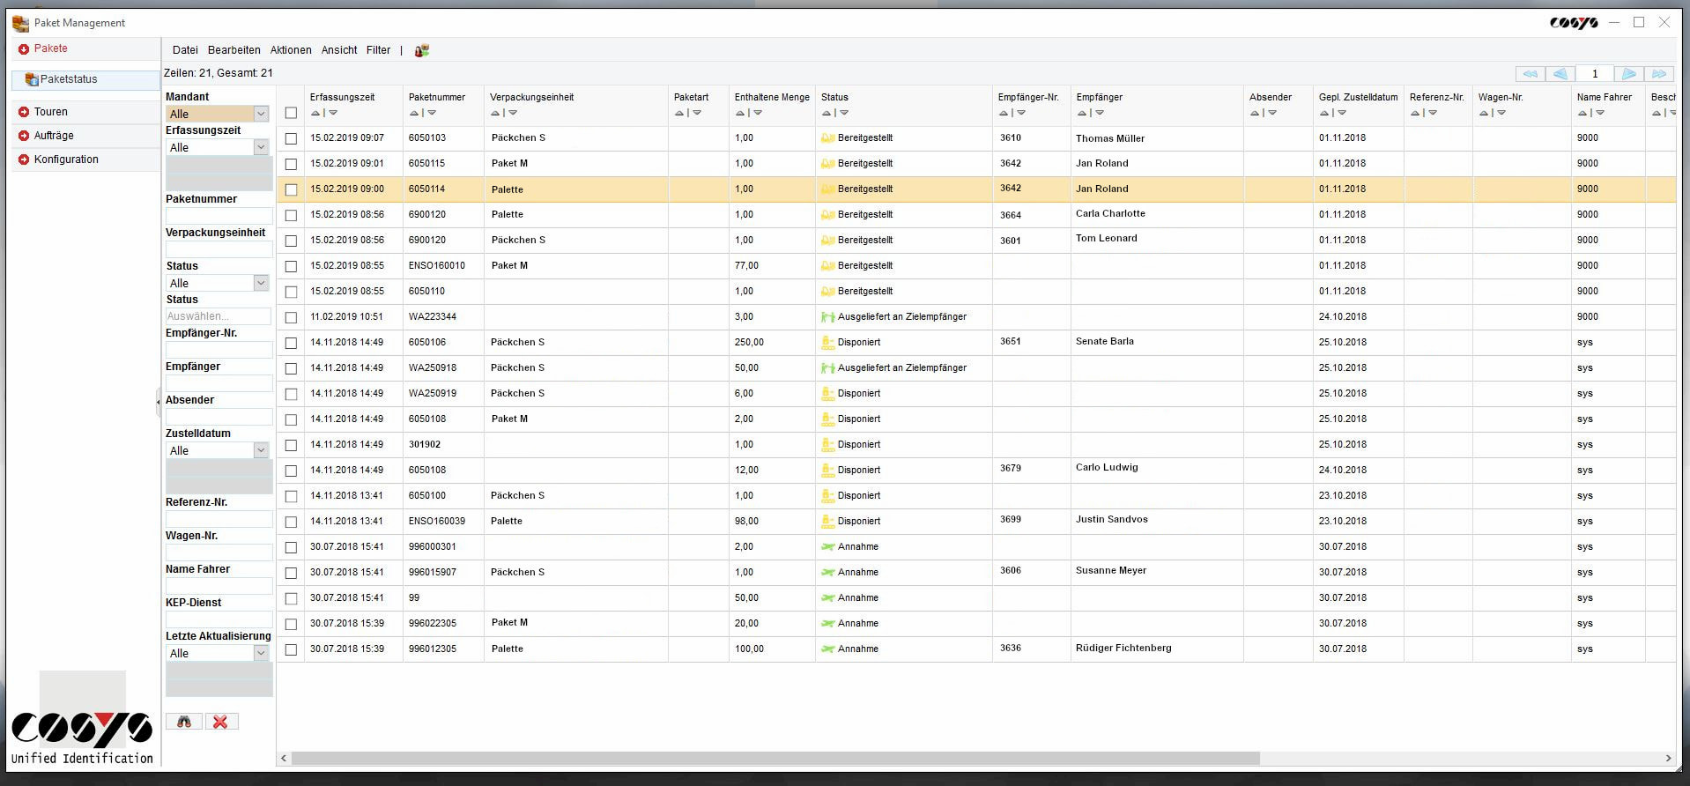This screenshot has width=1690, height=786.
Task: Click the horizontal scrollbar of the table
Action: pyautogui.click(x=775, y=758)
